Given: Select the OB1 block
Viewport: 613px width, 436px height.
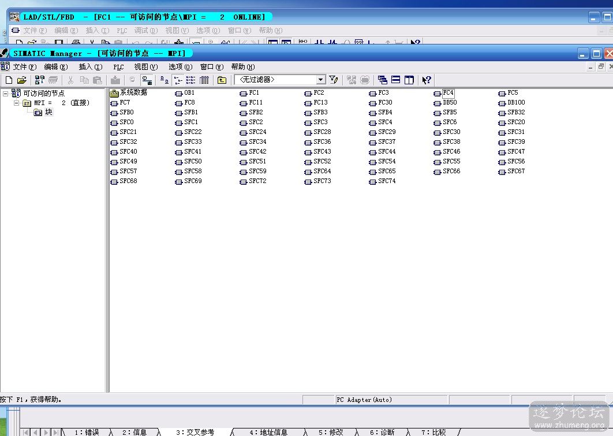Looking at the screenshot, I should 185,92.
